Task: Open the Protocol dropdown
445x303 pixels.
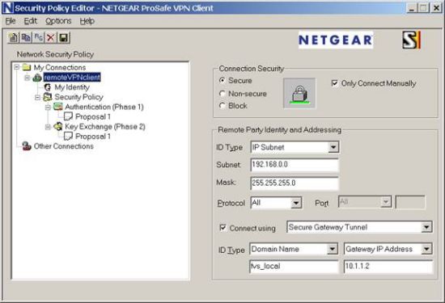Action: tap(296, 203)
